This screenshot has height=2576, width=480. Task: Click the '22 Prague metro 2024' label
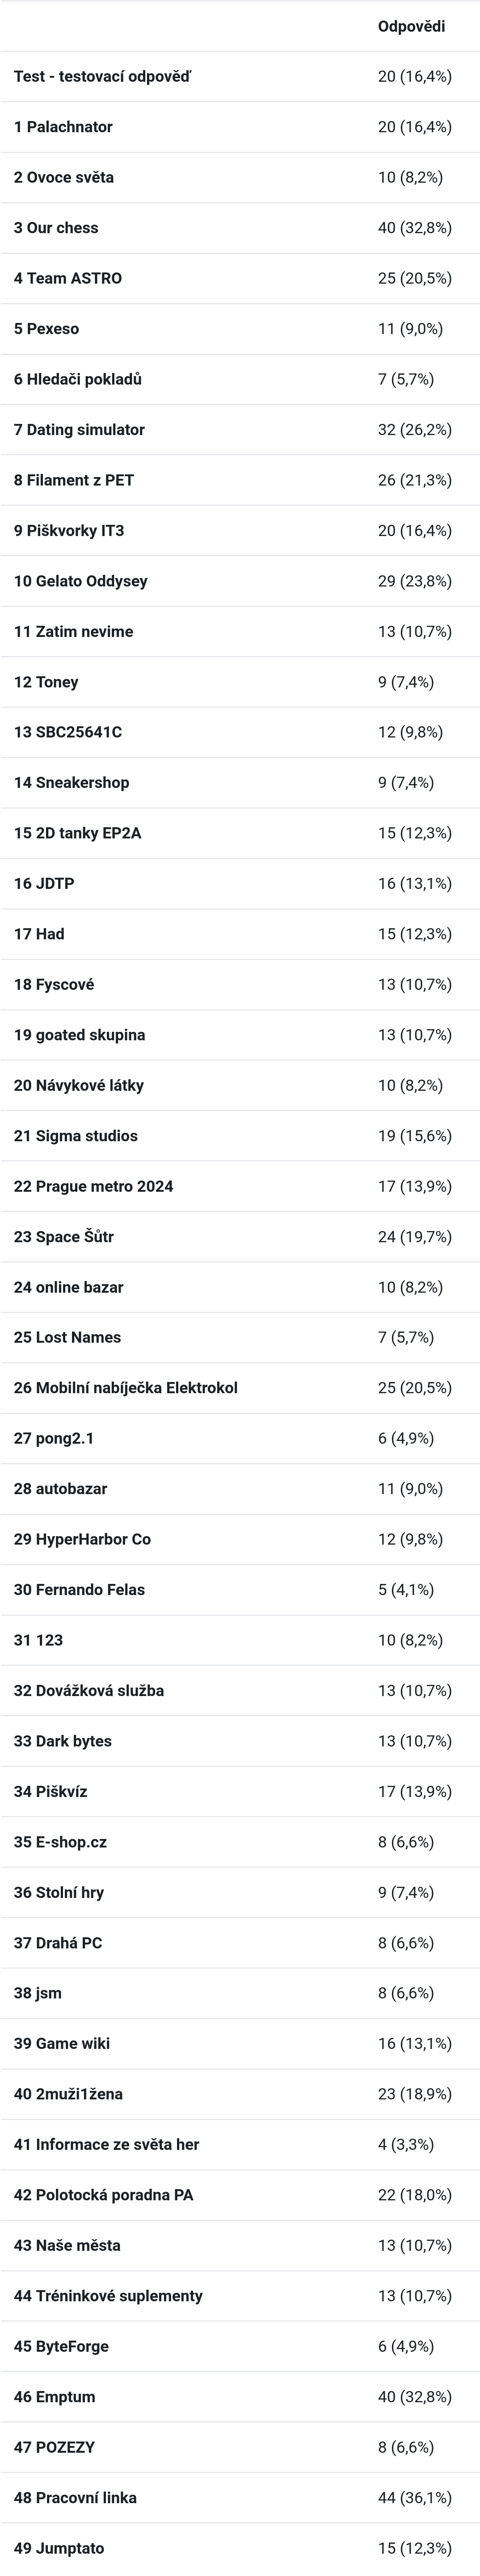click(94, 1186)
